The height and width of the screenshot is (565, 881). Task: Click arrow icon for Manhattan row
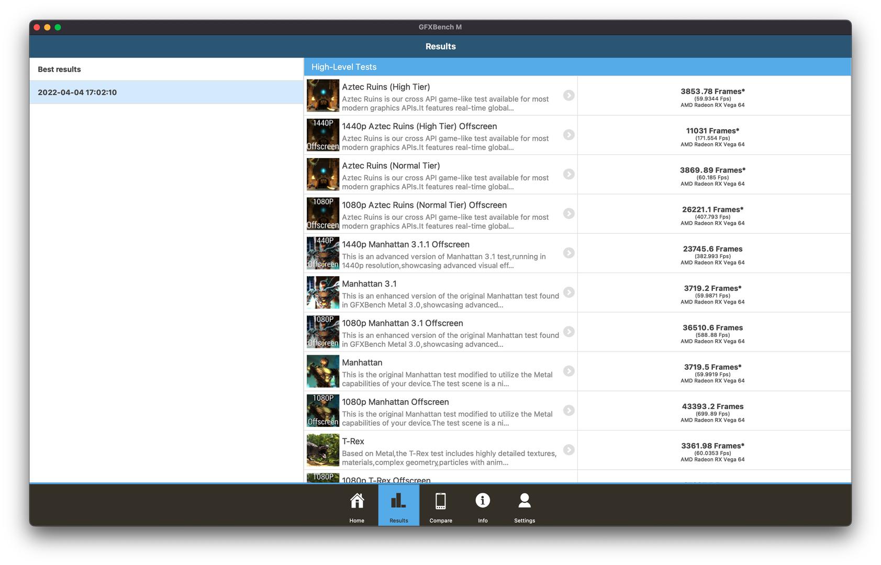point(568,371)
